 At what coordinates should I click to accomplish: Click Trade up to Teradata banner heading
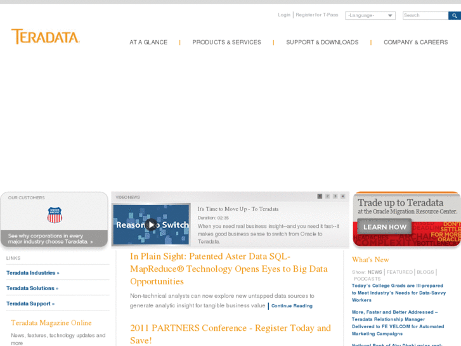tap(400, 203)
